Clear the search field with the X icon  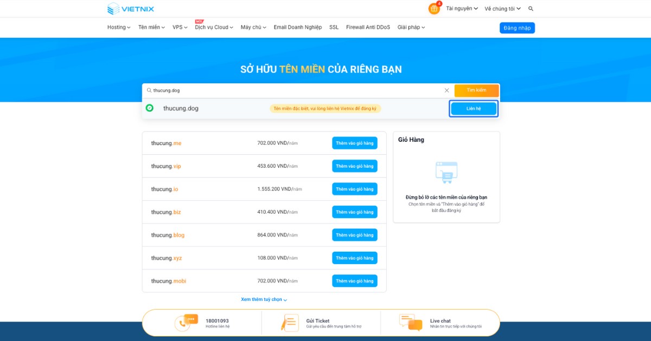pos(446,90)
